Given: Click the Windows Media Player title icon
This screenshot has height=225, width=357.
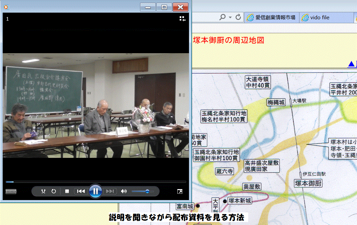Looking at the screenshot, I should (x=6, y=7).
